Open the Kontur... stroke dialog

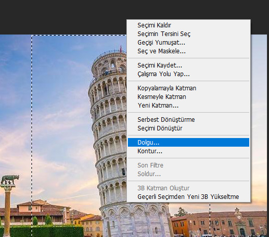tap(188, 151)
